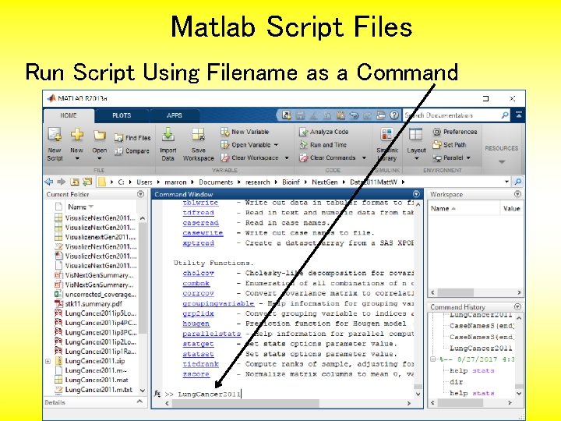The height and width of the screenshot is (421, 561).
Task: Switch to the PLOTS tab
Action: [122, 115]
